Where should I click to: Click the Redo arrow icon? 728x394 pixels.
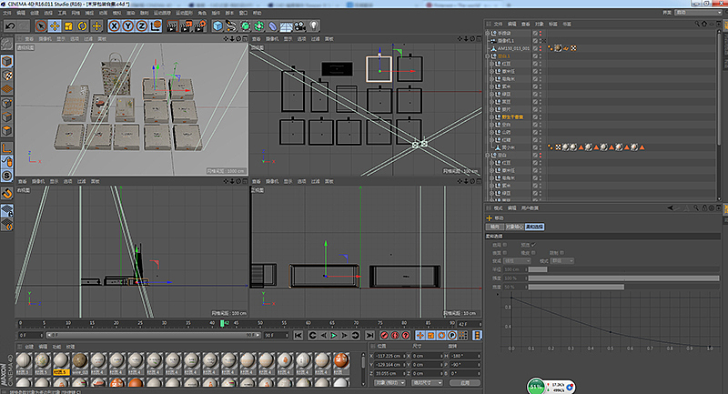click(24, 26)
